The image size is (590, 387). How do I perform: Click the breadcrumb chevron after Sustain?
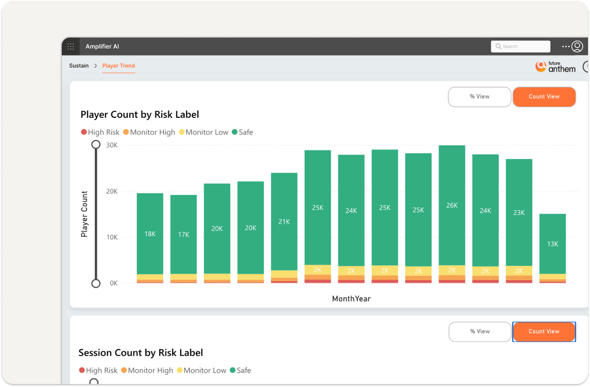[95, 66]
